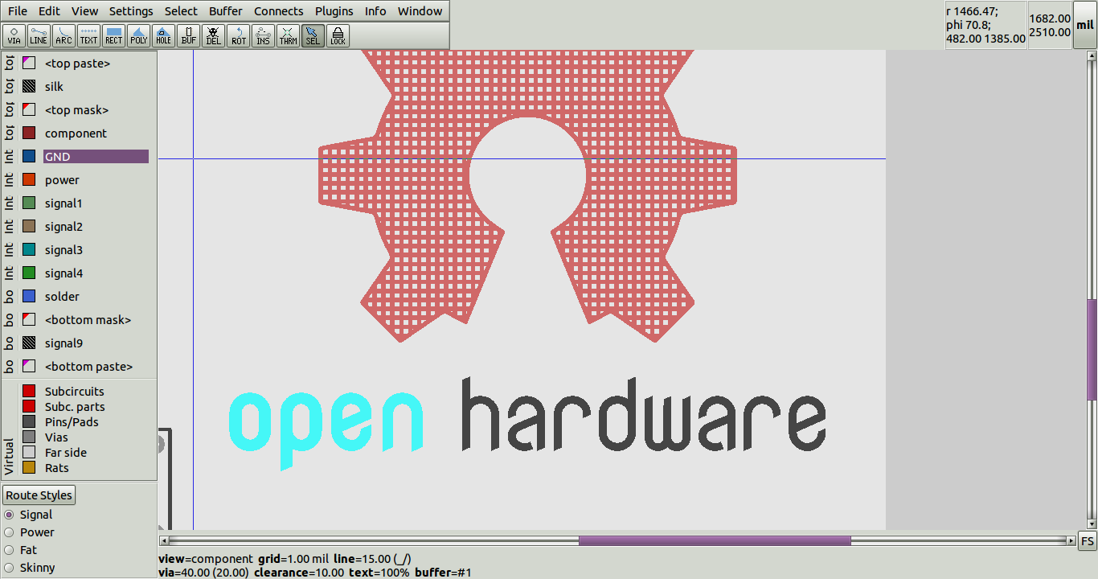
Task: Click the FS fullscreen button
Action: (x=1087, y=540)
